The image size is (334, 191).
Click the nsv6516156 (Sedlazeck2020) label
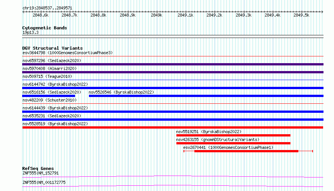tap(52, 92)
